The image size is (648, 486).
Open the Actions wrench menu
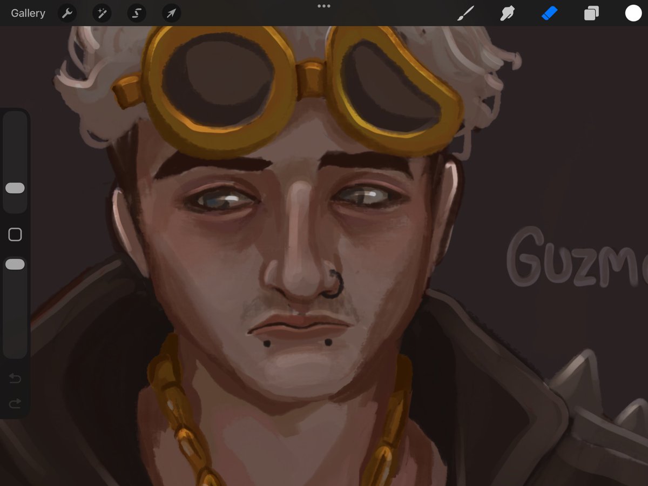(67, 13)
